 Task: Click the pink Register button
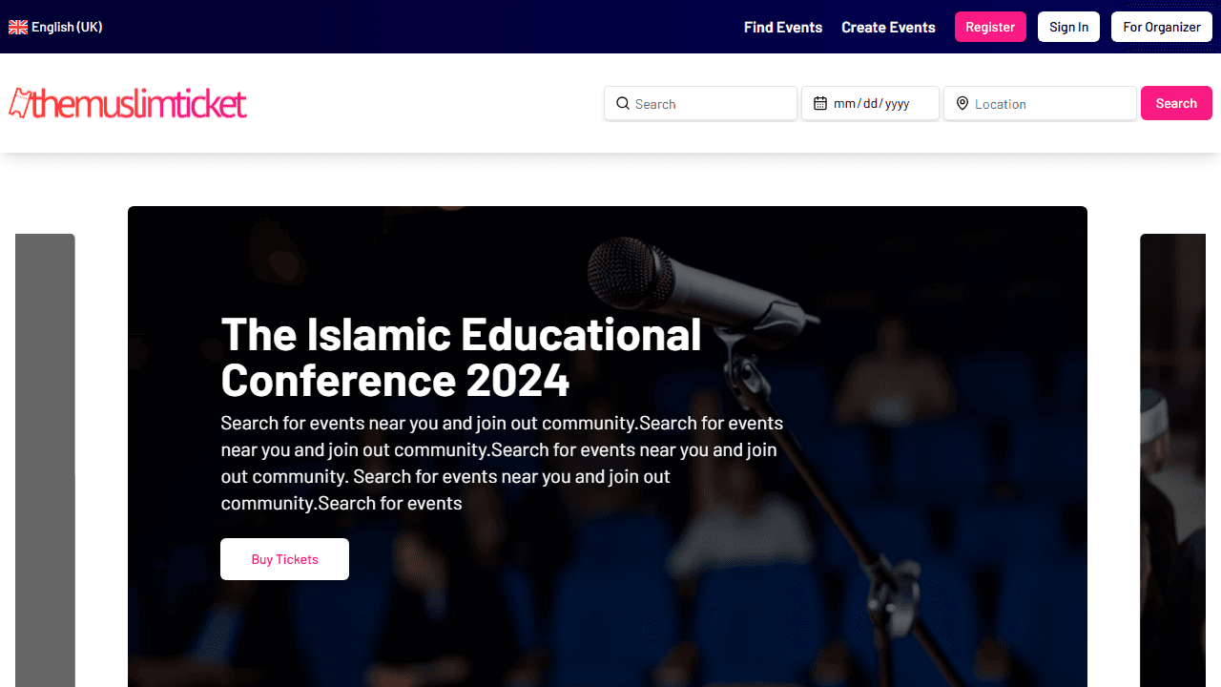click(x=990, y=27)
